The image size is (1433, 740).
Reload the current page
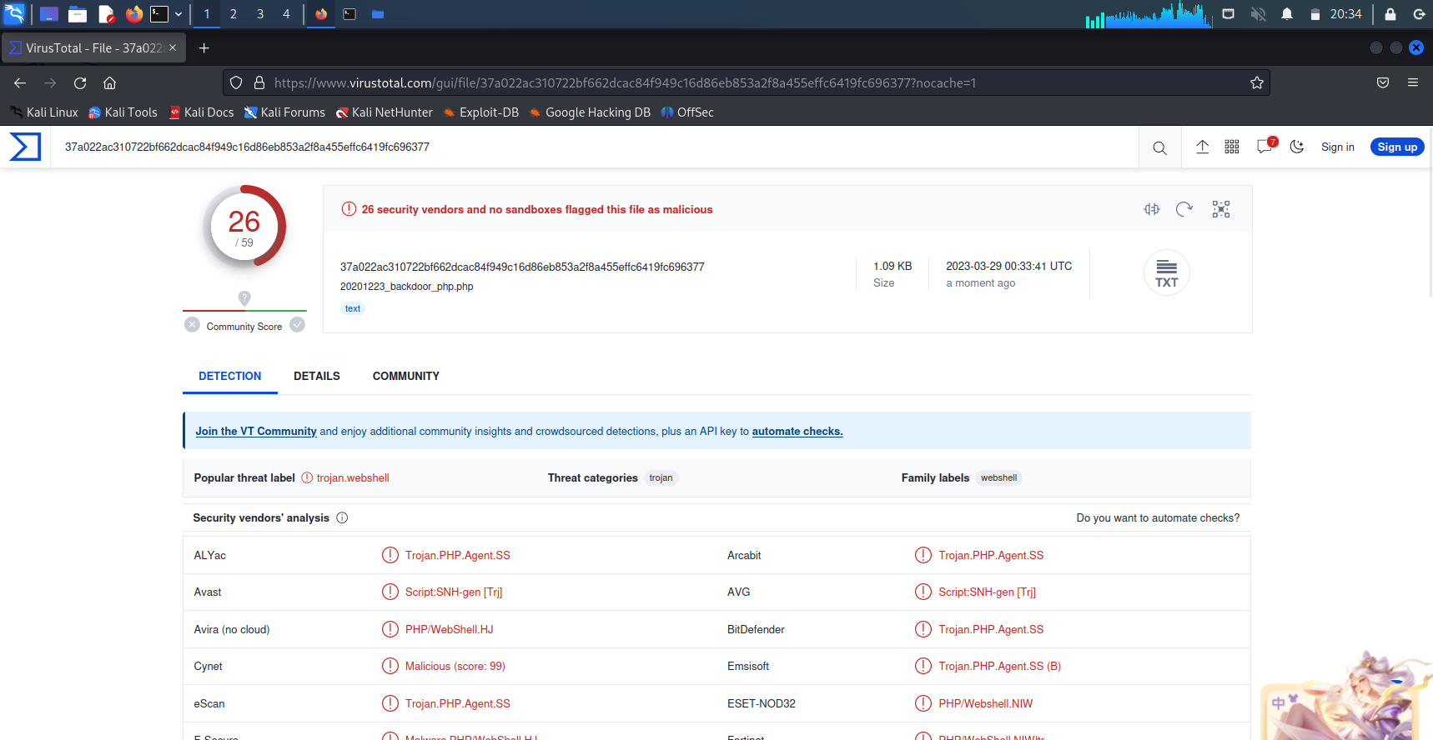click(80, 82)
